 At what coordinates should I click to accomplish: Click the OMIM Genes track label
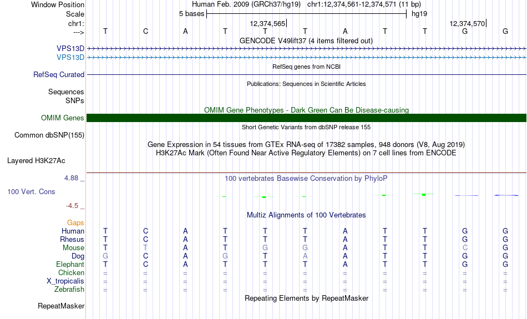pos(63,118)
